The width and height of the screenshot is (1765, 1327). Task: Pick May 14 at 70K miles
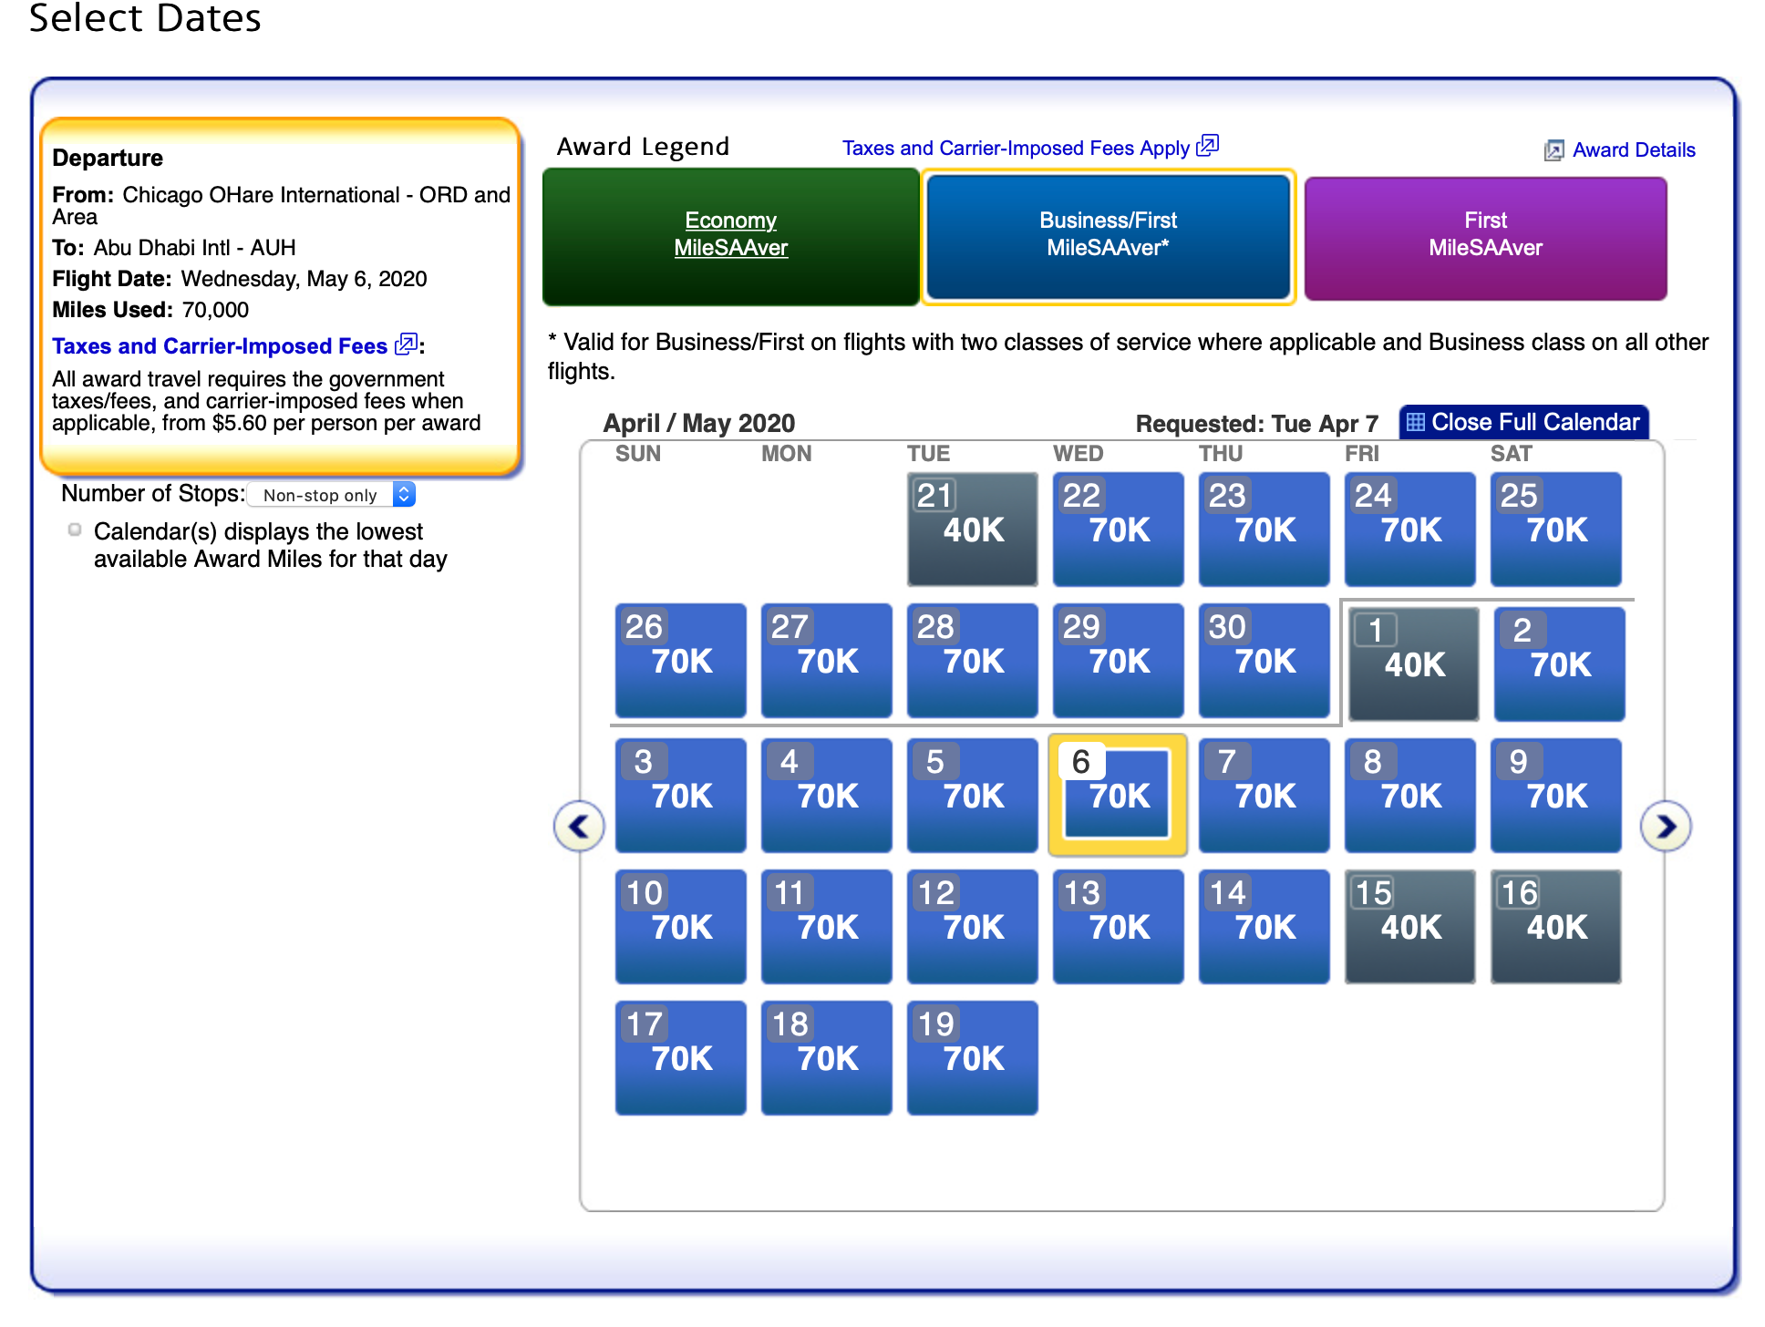(x=1264, y=926)
